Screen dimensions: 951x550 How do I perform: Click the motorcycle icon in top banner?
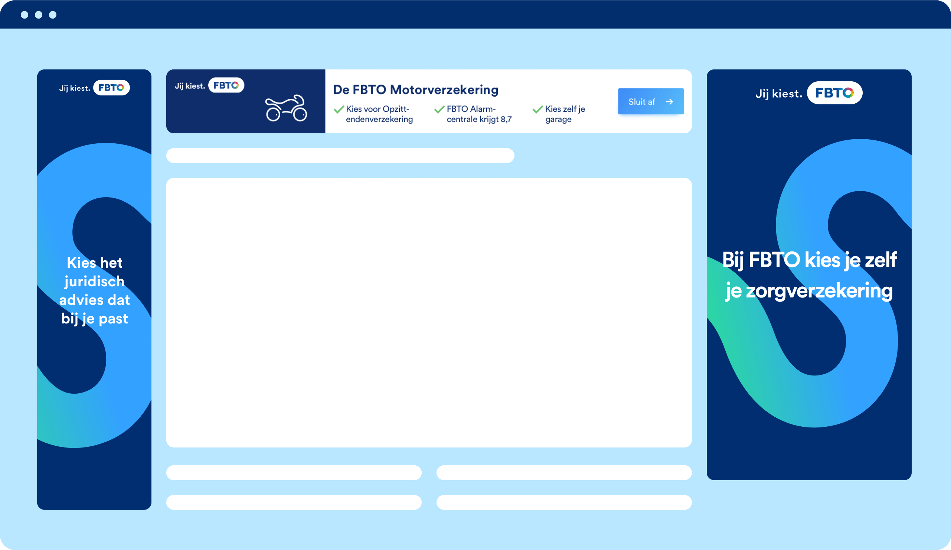[x=286, y=108]
